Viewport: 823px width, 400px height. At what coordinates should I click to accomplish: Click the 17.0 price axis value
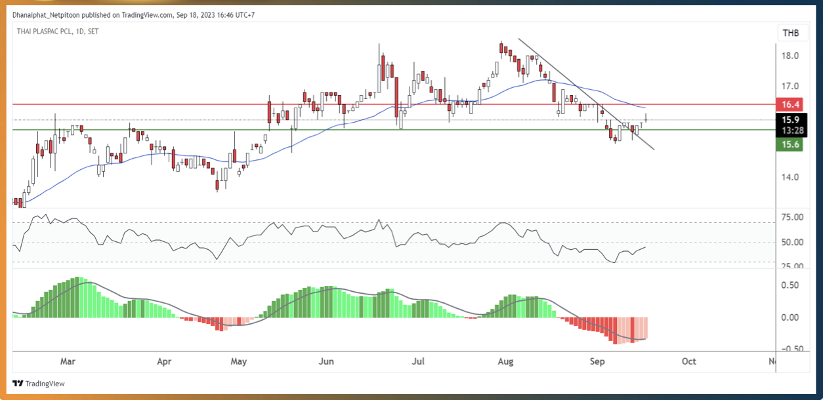point(790,86)
